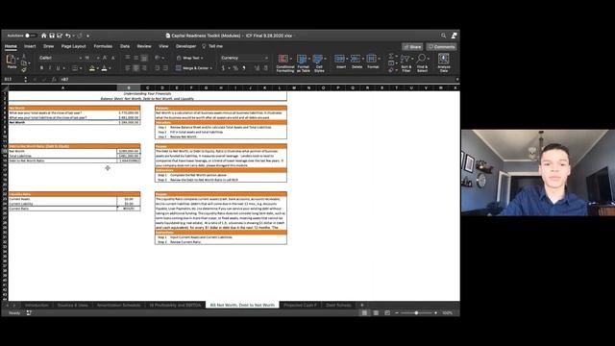Open Format as Table gallery
The image size is (615, 346).
tap(304, 63)
